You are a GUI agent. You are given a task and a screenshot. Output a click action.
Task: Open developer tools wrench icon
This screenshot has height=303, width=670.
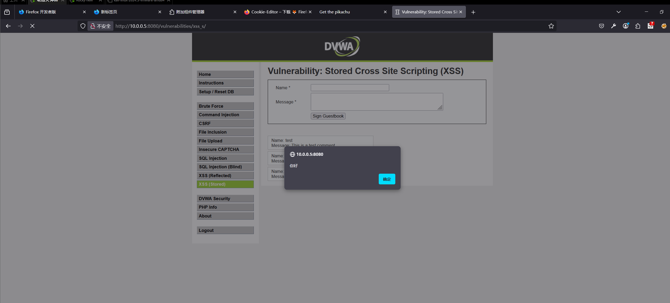[613, 26]
